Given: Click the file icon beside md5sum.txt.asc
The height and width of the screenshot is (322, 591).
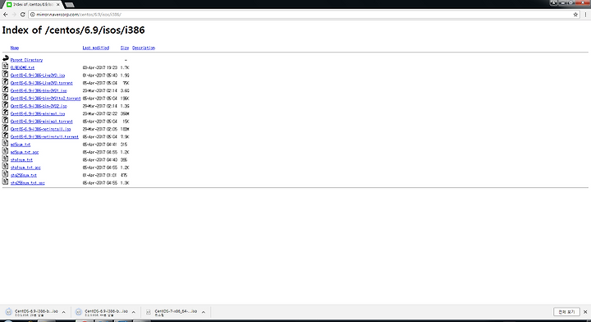Looking at the screenshot, I should tap(5, 151).
